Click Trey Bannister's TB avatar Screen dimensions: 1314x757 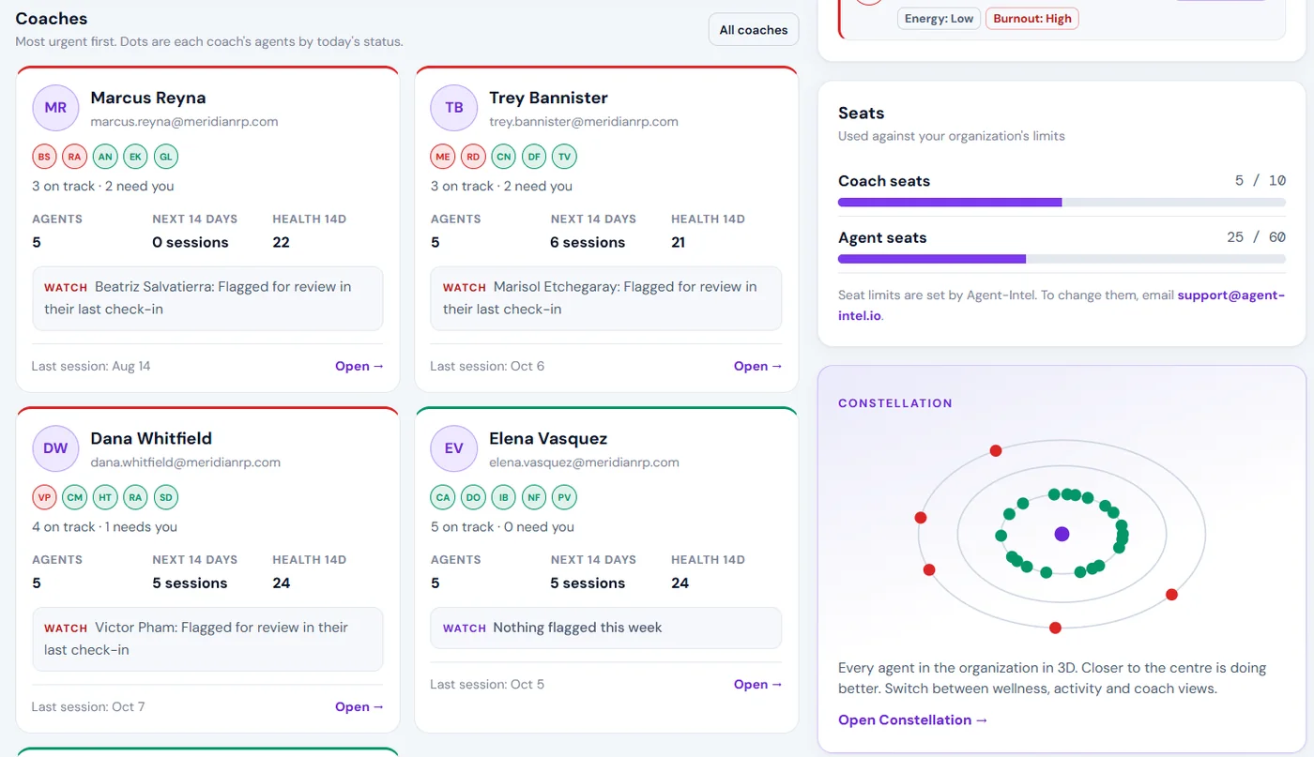pos(454,108)
